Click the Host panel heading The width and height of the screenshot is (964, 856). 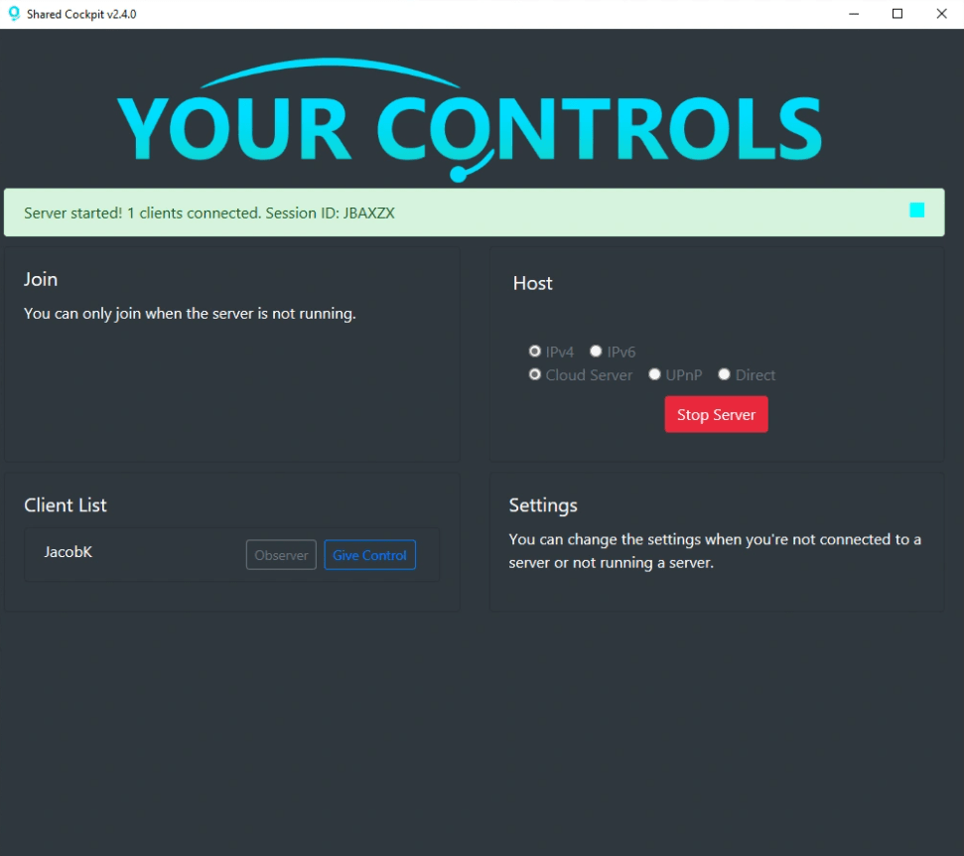[532, 284]
